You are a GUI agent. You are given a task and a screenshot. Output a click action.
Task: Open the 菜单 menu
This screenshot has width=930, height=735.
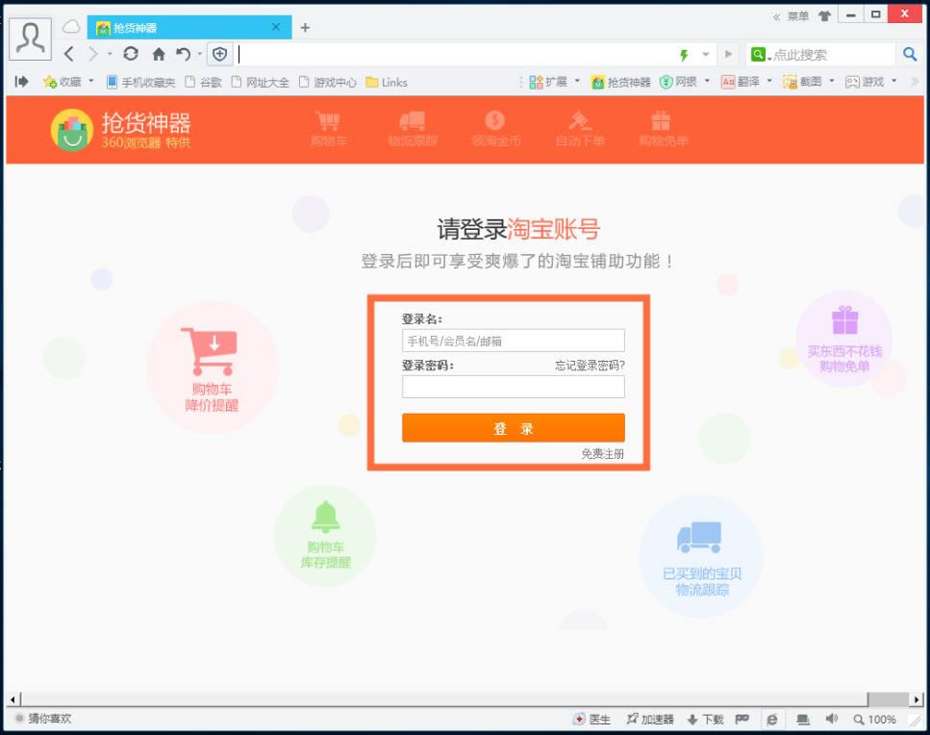797,16
